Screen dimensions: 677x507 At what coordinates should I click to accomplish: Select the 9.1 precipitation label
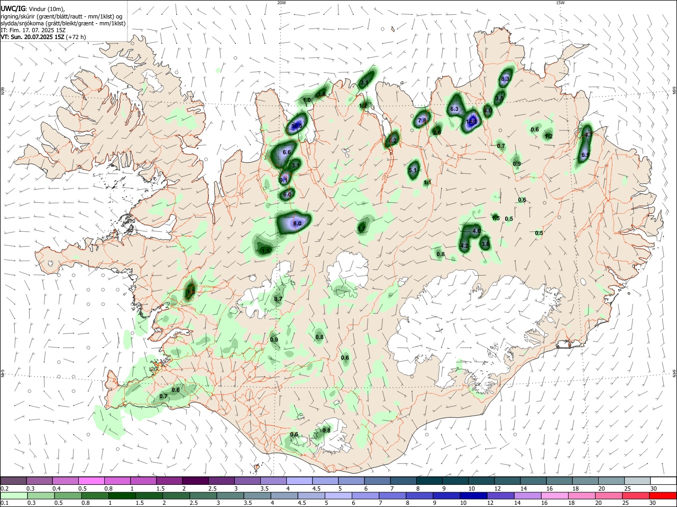283,180
